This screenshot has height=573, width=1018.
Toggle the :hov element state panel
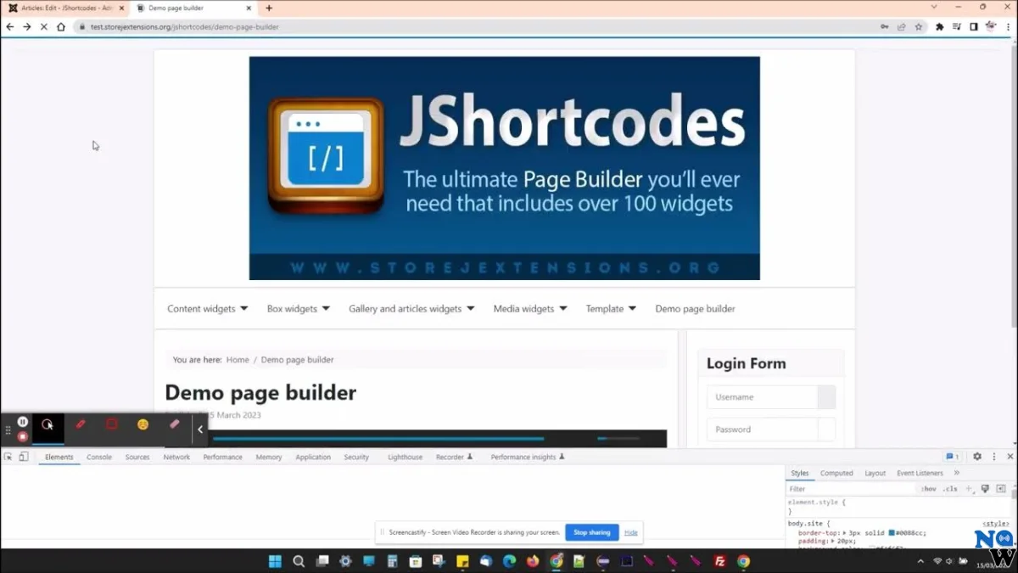[x=929, y=489]
